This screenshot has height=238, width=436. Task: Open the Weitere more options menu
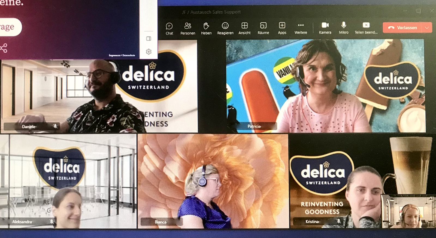pyautogui.click(x=301, y=29)
